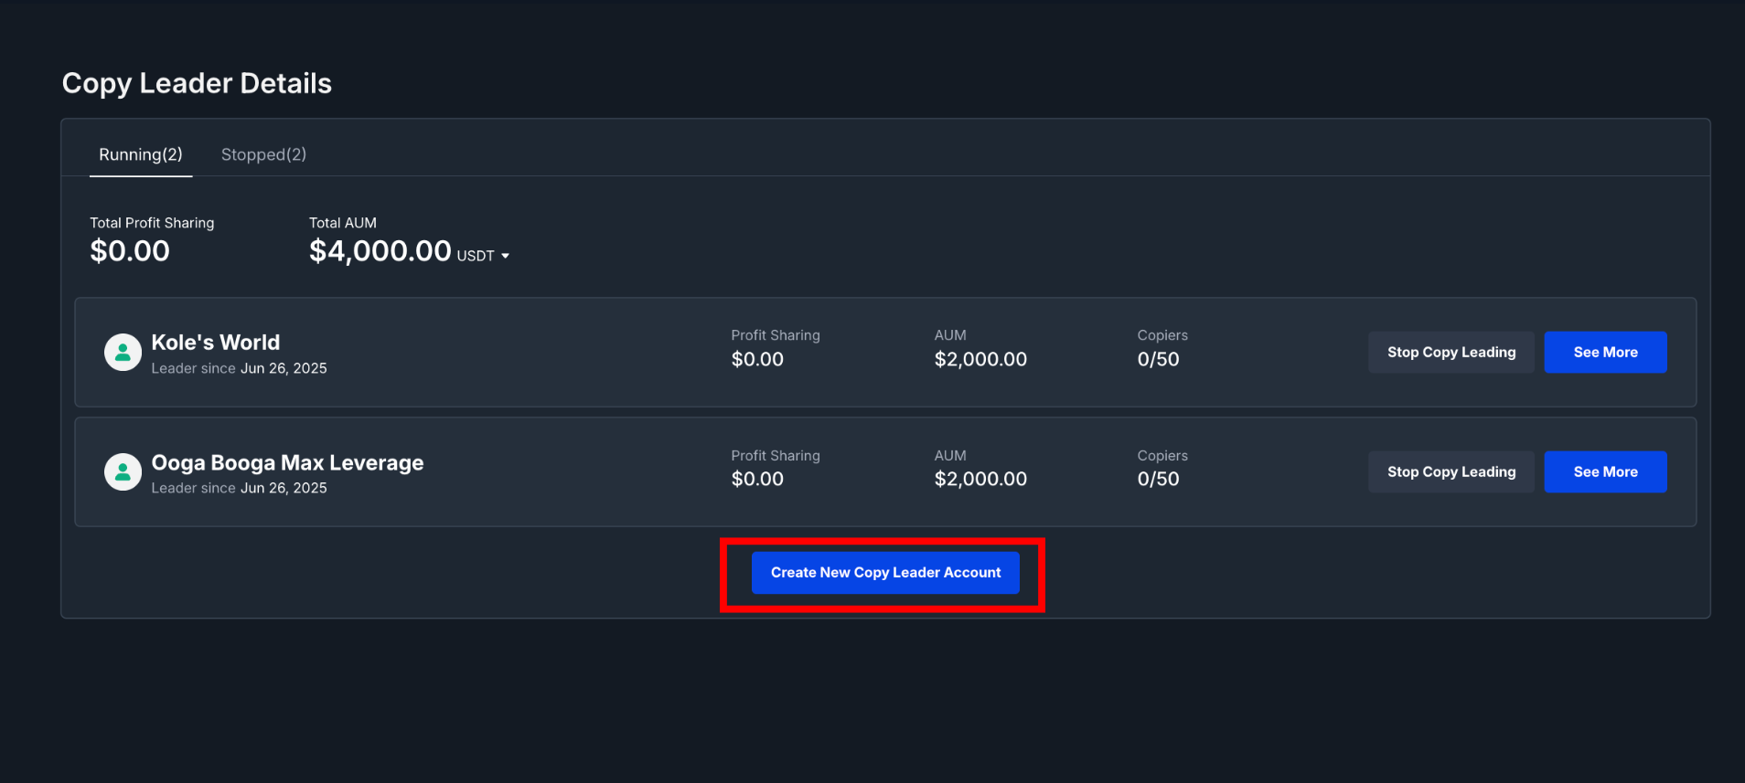Click the Copiers 0/50 count for Kole's World
Image resolution: width=1745 pixels, height=783 pixels.
tap(1158, 360)
